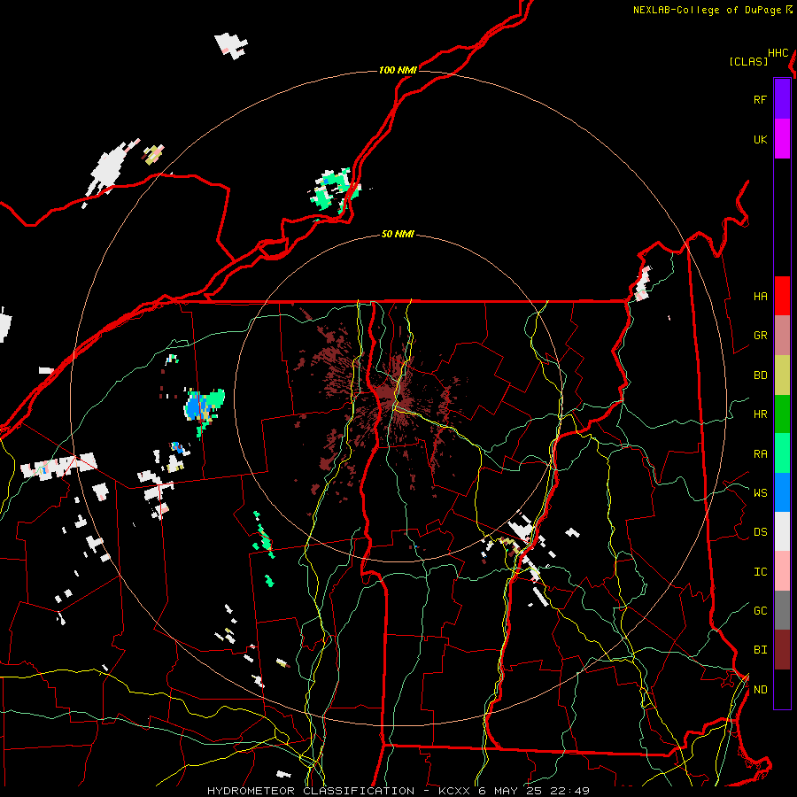Click the GC legend label
This screenshot has height=797, width=797.
[760, 610]
